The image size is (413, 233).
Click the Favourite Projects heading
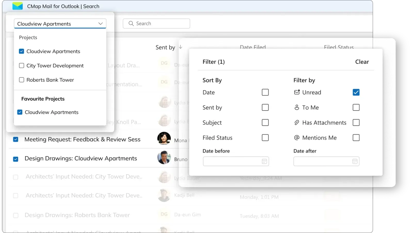tap(43, 99)
